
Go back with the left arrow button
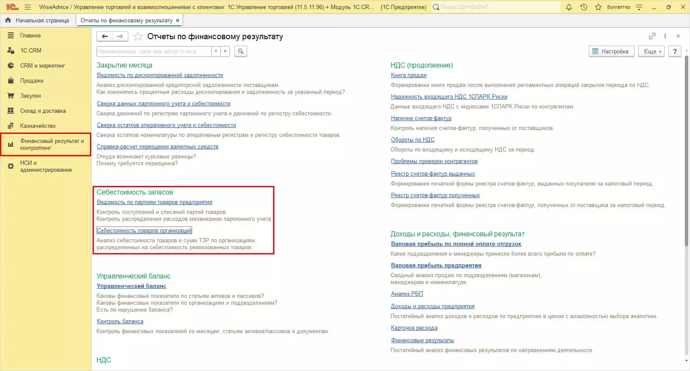point(105,37)
